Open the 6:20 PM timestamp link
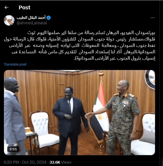 [x=11, y=162]
